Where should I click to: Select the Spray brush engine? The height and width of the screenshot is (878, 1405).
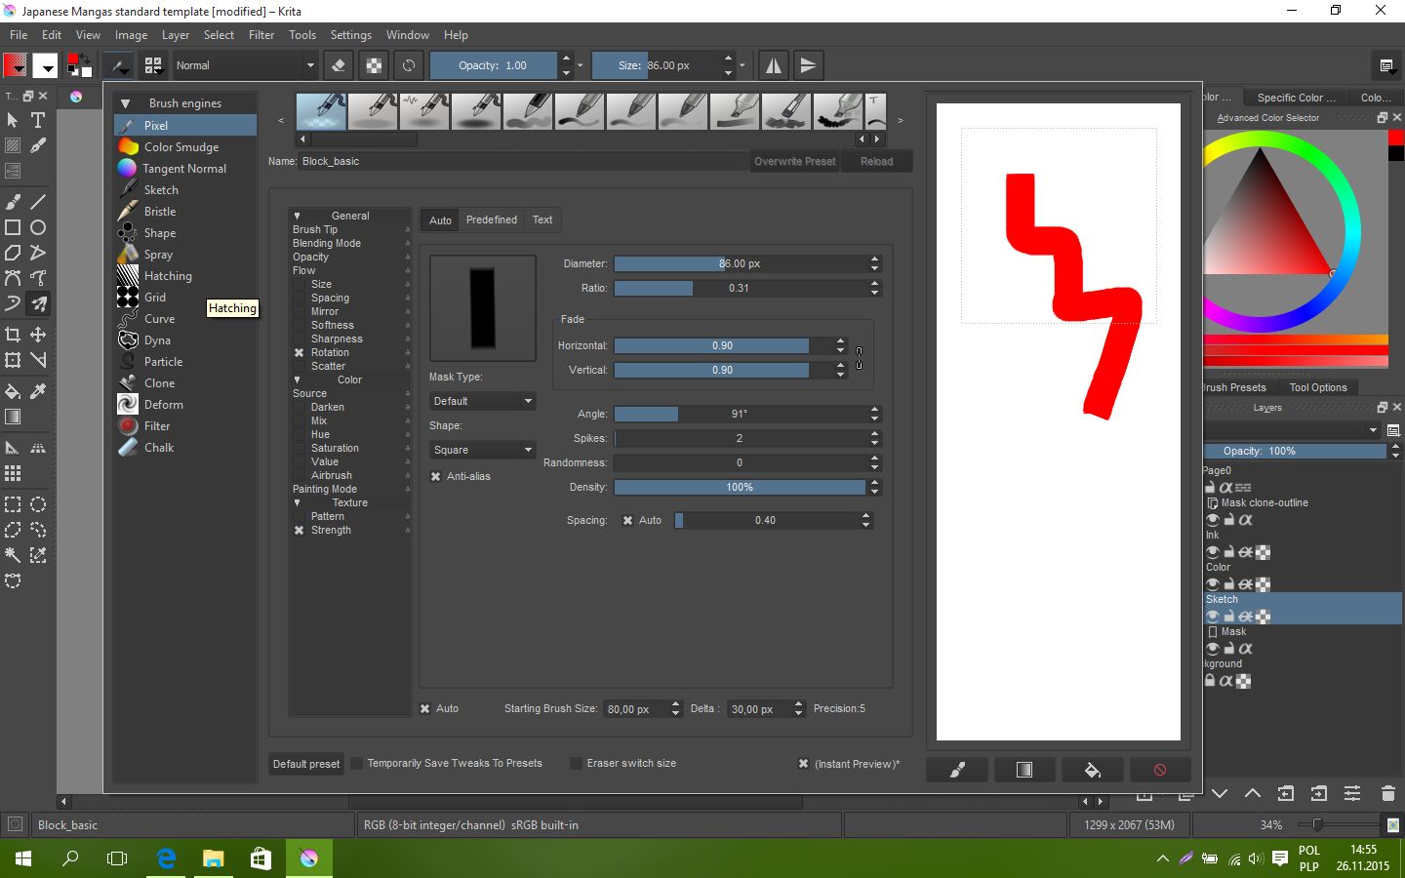tap(185, 254)
